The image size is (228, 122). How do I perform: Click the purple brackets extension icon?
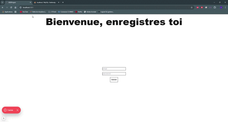[x=210, y=7]
